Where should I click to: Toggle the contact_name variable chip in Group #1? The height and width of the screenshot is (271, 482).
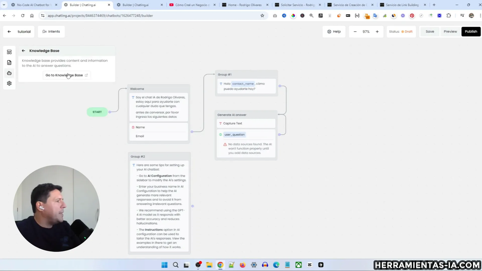(243, 83)
